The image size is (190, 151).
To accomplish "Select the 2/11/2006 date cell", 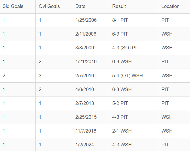I will click(x=86, y=34).
